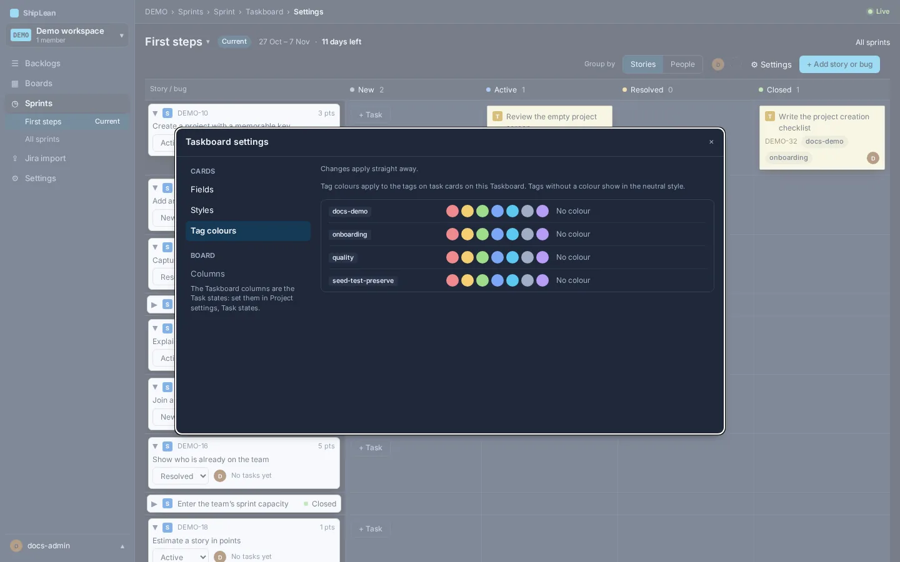This screenshot has height=562, width=900.
Task: Select First steps sprint in sidebar
Action: tap(67, 122)
